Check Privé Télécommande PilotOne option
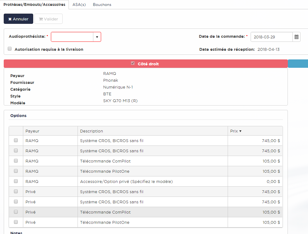The height and width of the screenshot is (234, 308). (16, 222)
